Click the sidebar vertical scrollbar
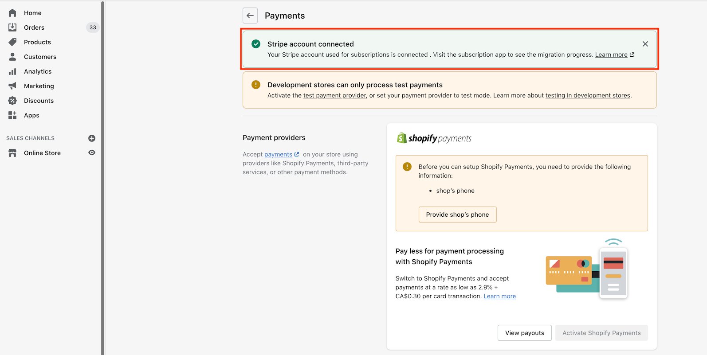Image resolution: width=707 pixels, height=355 pixels. click(x=102, y=177)
